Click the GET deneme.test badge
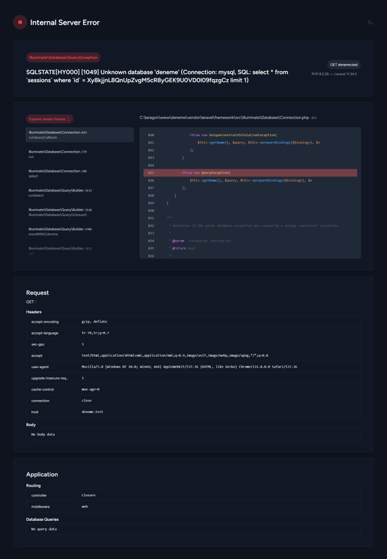 pos(344,65)
